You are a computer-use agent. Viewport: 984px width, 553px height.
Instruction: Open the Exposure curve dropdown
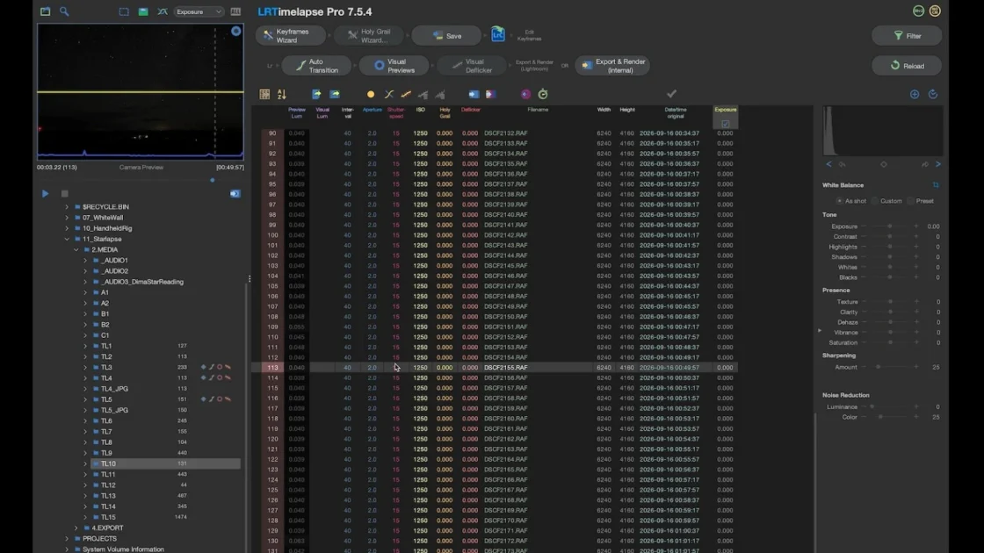pos(199,11)
